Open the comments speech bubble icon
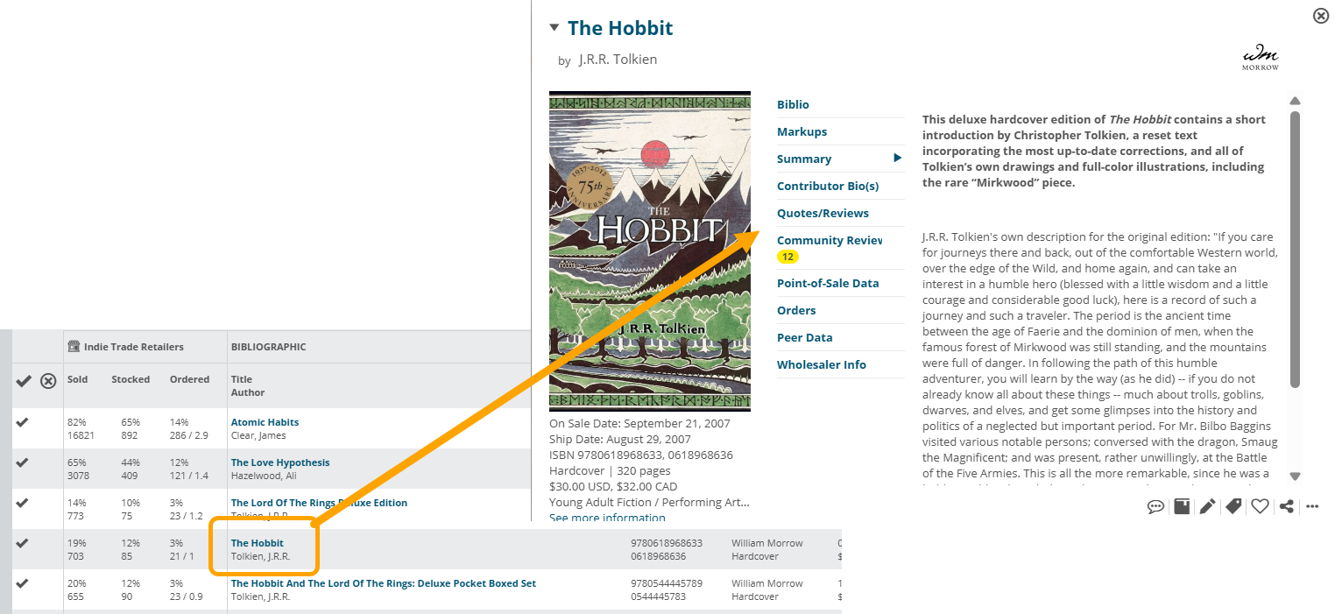This screenshot has height=614, width=1335. point(1155,506)
